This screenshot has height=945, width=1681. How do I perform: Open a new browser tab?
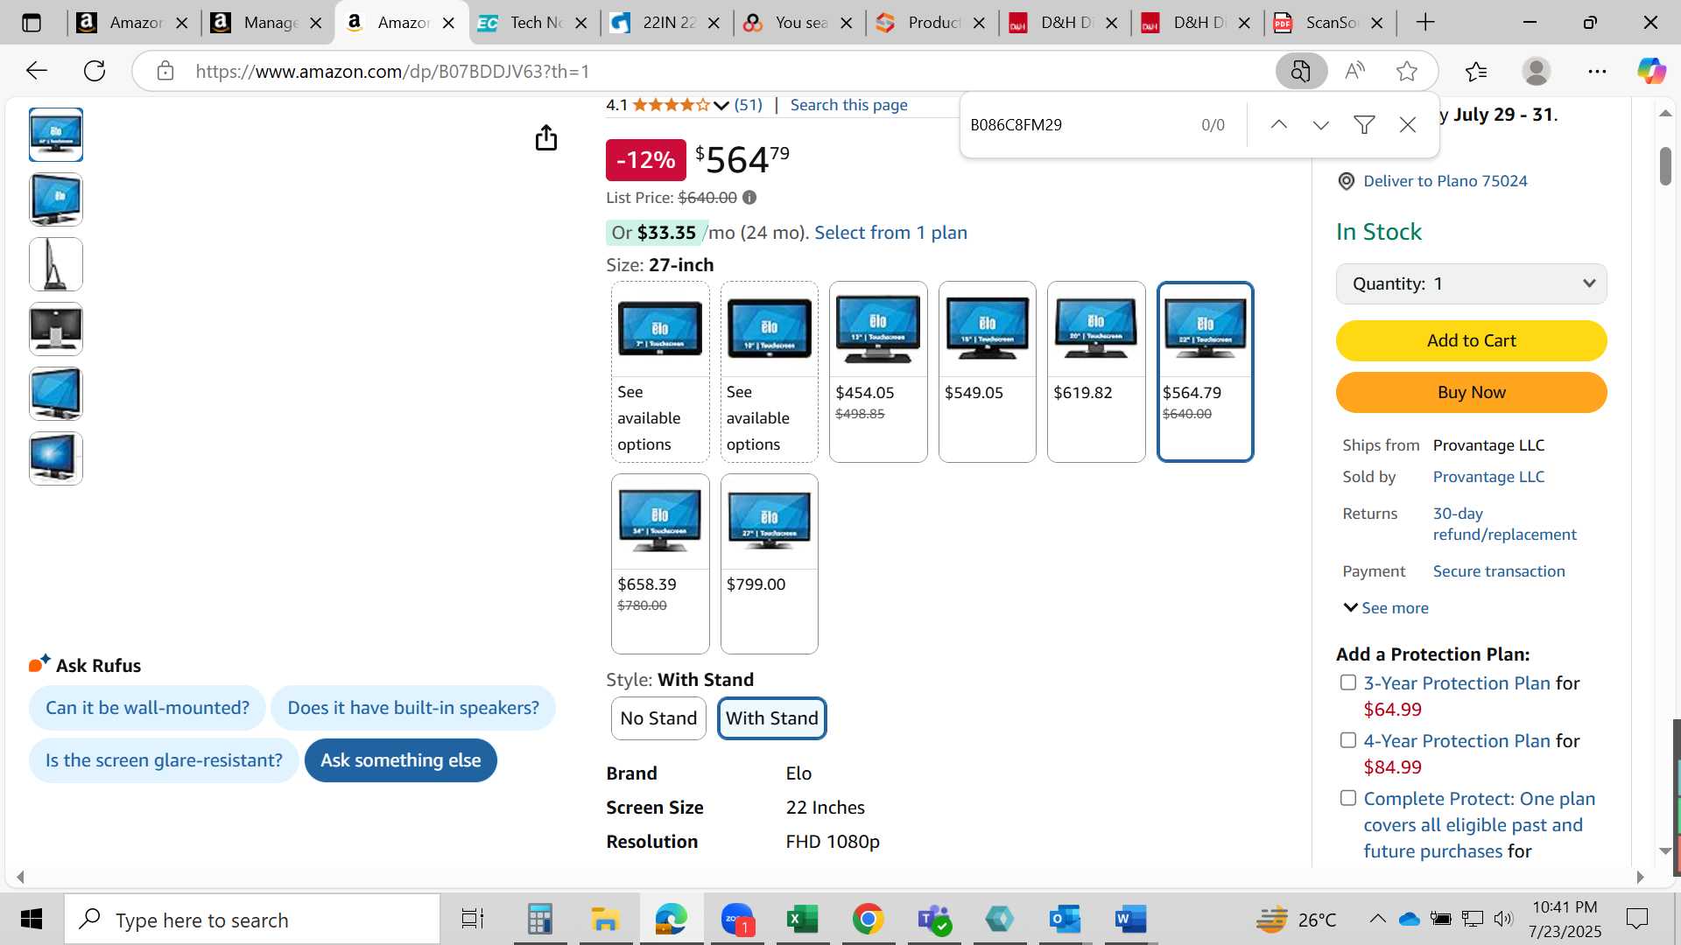(x=1425, y=23)
